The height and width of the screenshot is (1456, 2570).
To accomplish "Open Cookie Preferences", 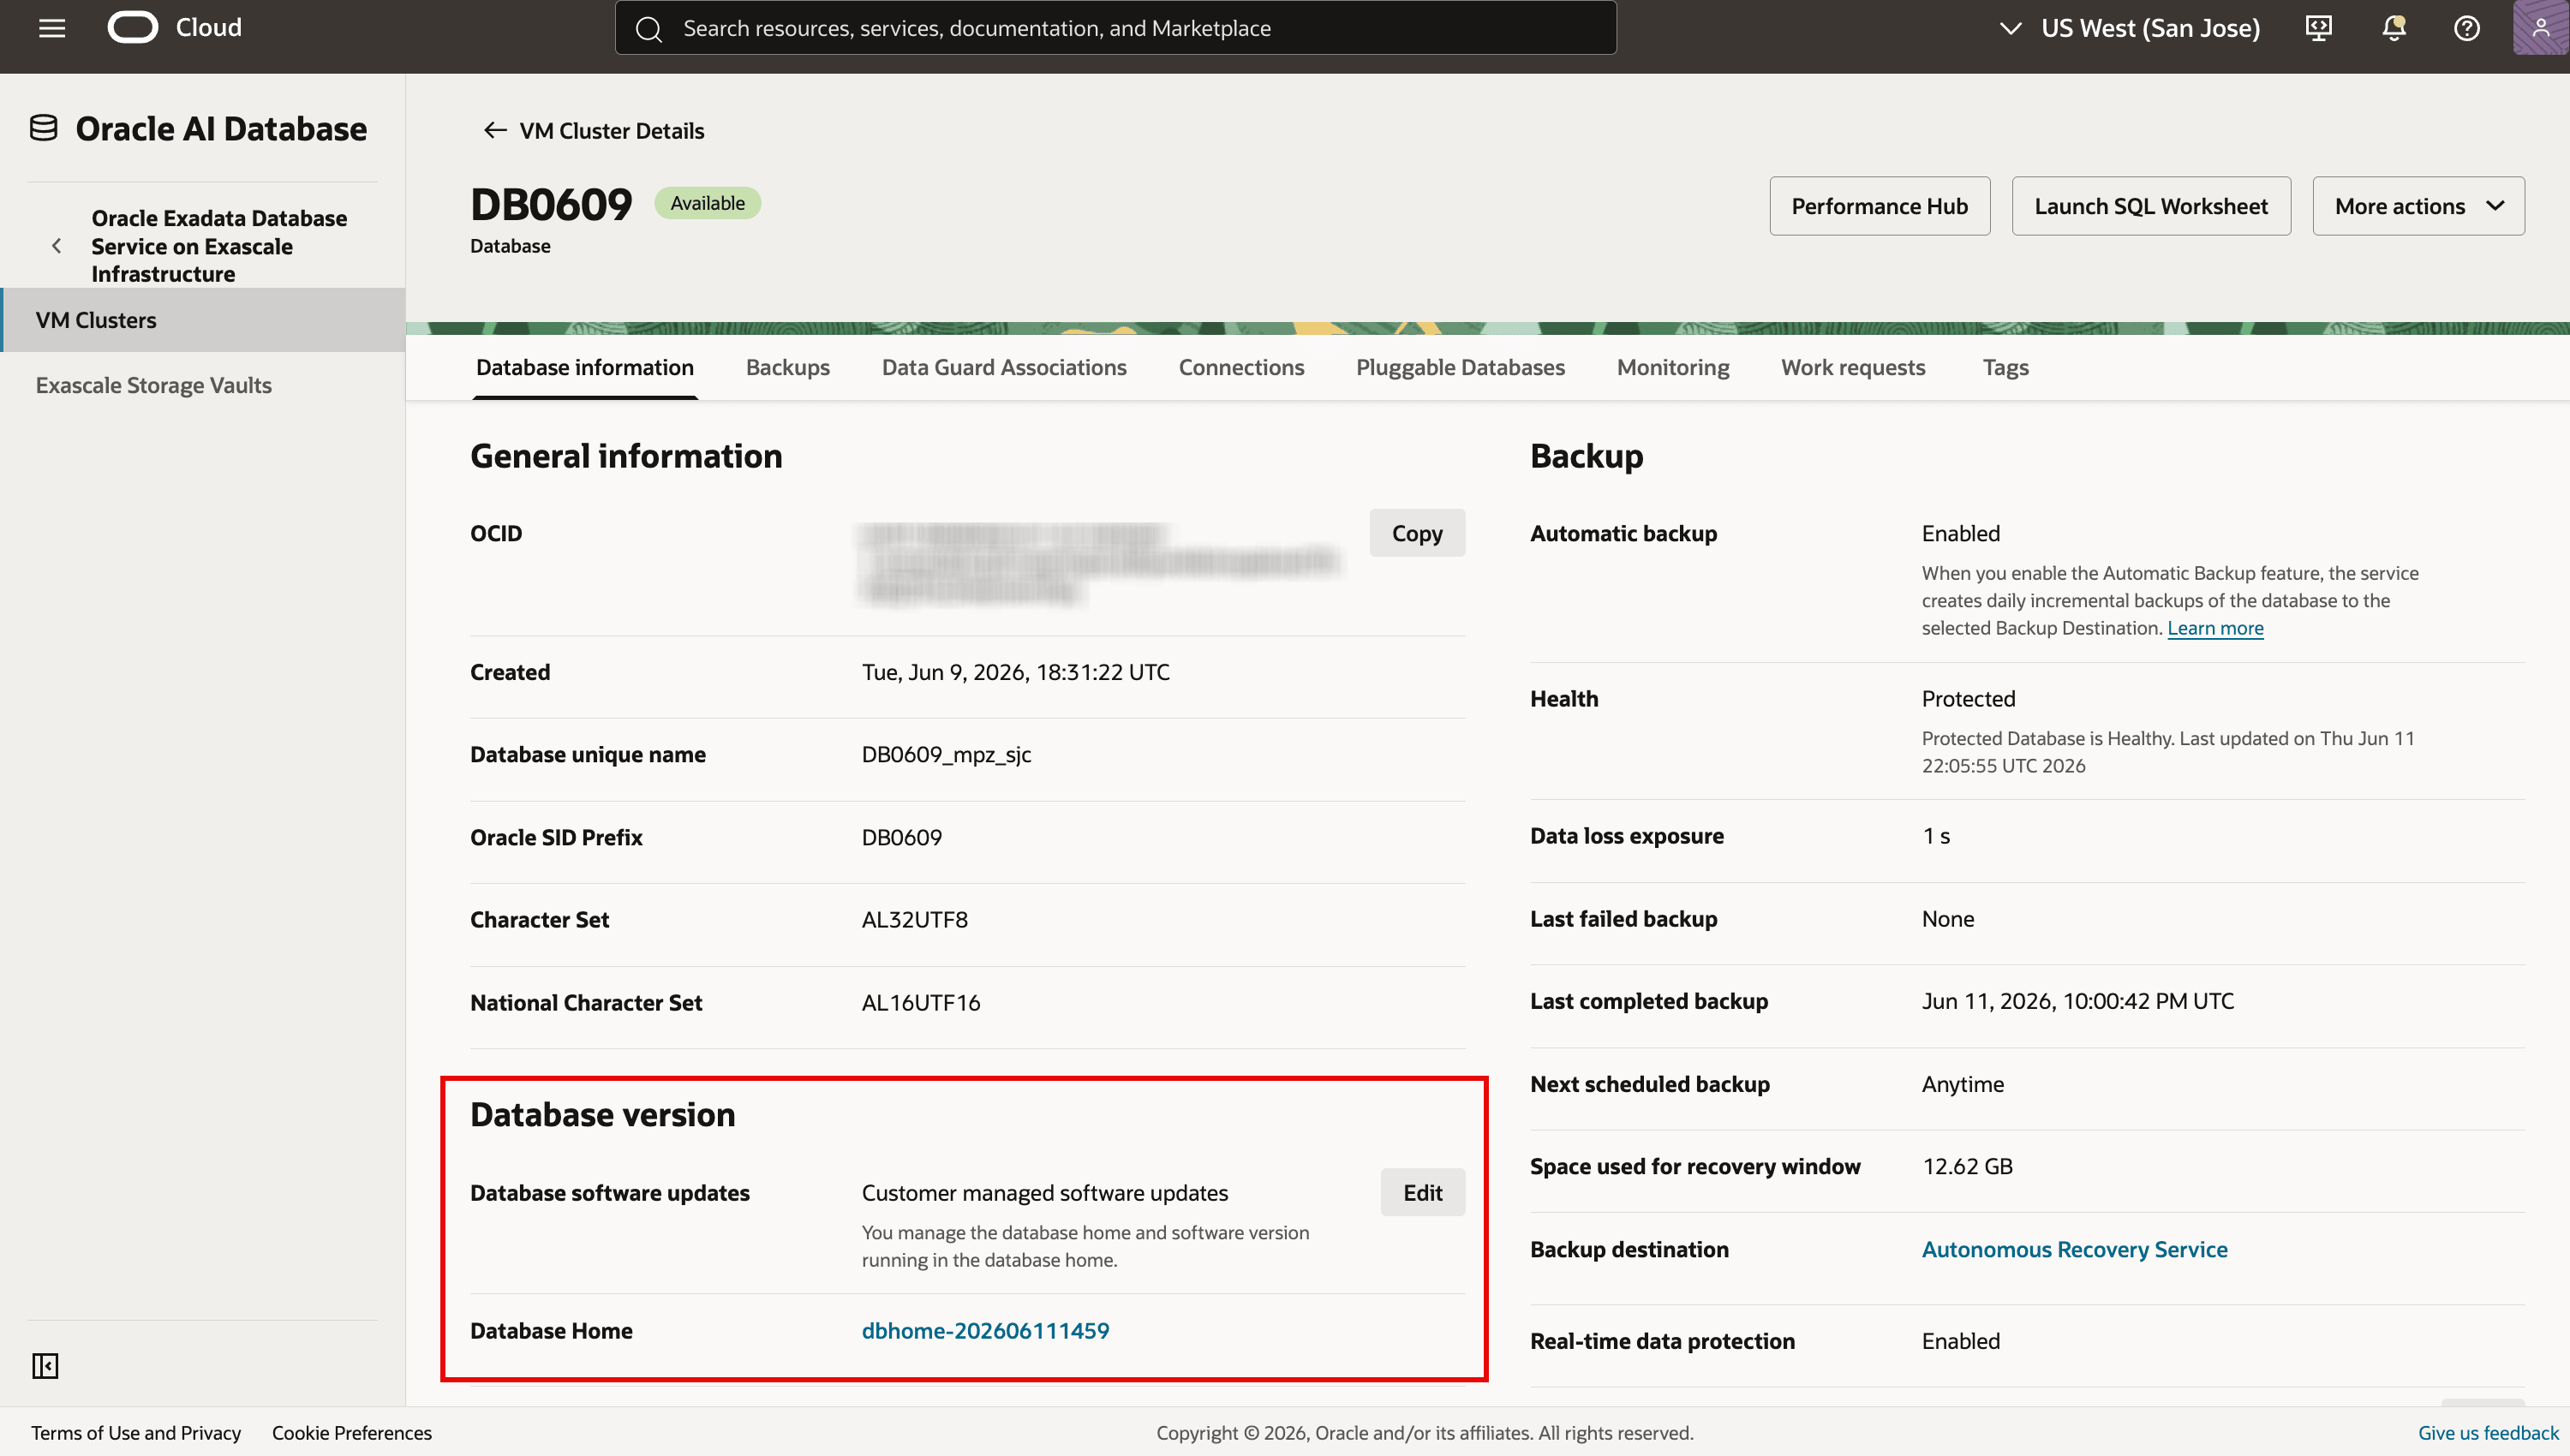I will pyautogui.click(x=352, y=1433).
